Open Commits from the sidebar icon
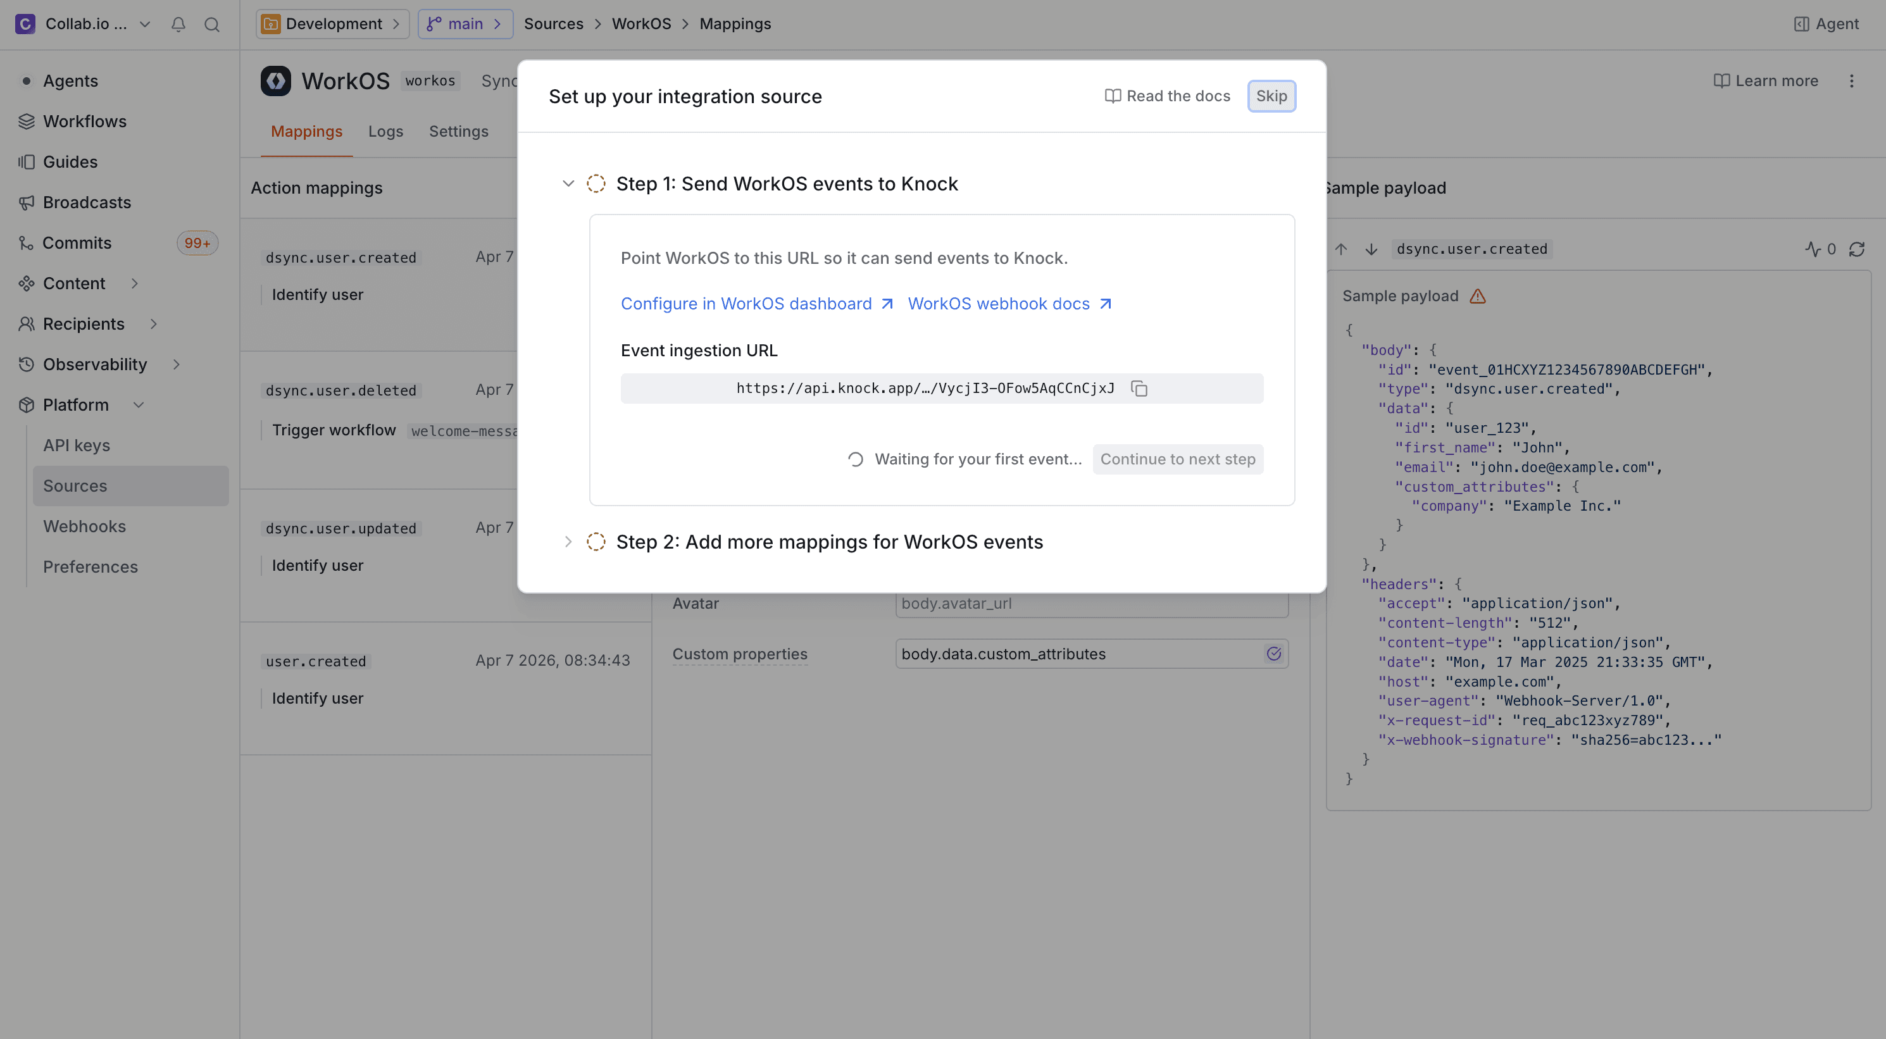This screenshot has height=1039, width=1886. click(25, 242)
